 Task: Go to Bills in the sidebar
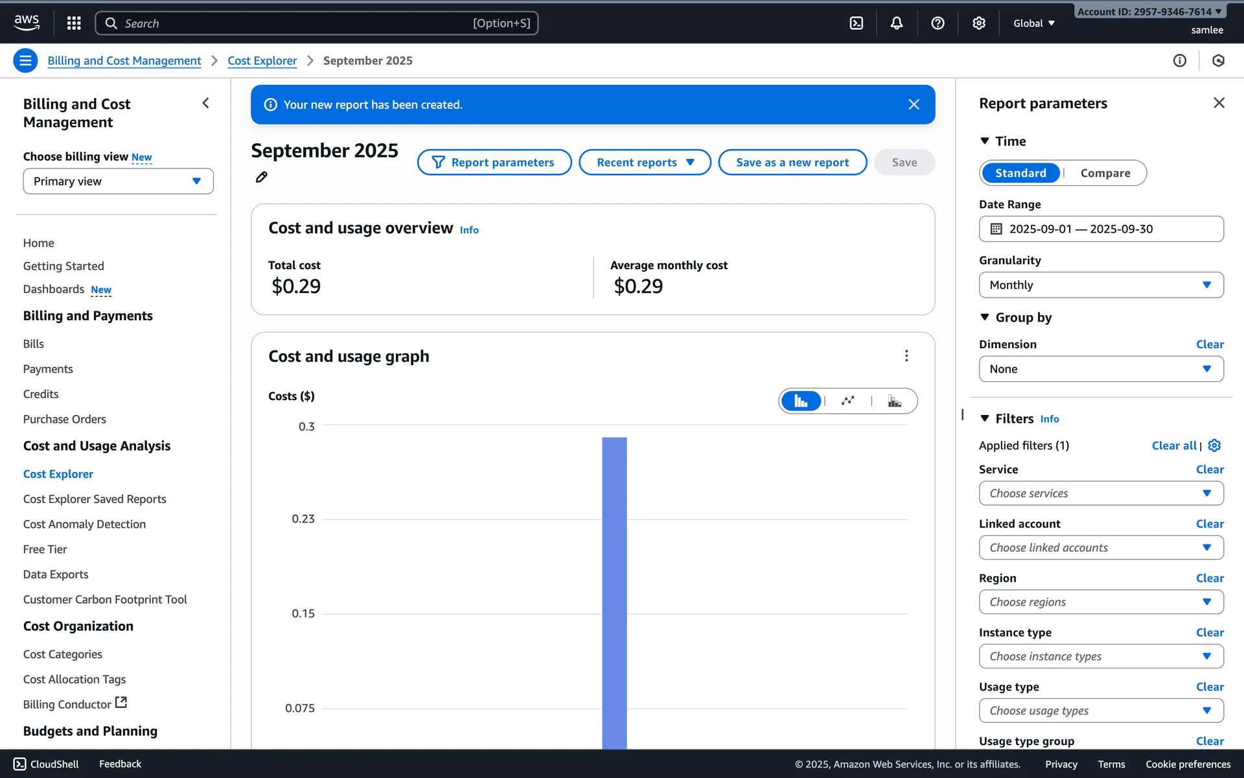coord(34,344)
